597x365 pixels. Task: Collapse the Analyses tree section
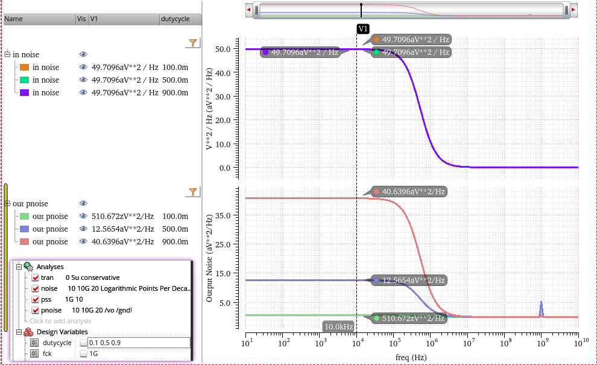coord(19,267)
